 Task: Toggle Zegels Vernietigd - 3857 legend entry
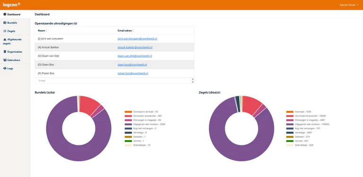click(299, 133)
